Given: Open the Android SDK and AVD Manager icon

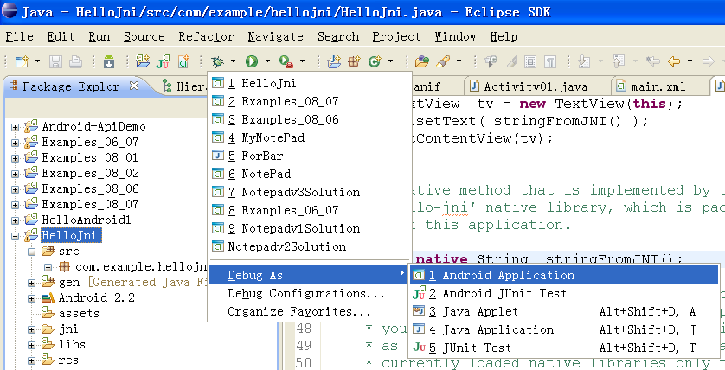Looking at the screenshot, I should [109, 61].
